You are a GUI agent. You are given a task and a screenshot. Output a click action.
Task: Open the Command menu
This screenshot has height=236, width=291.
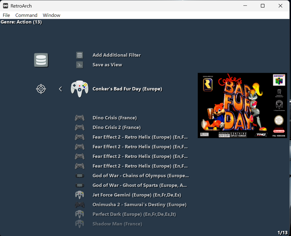26,15
